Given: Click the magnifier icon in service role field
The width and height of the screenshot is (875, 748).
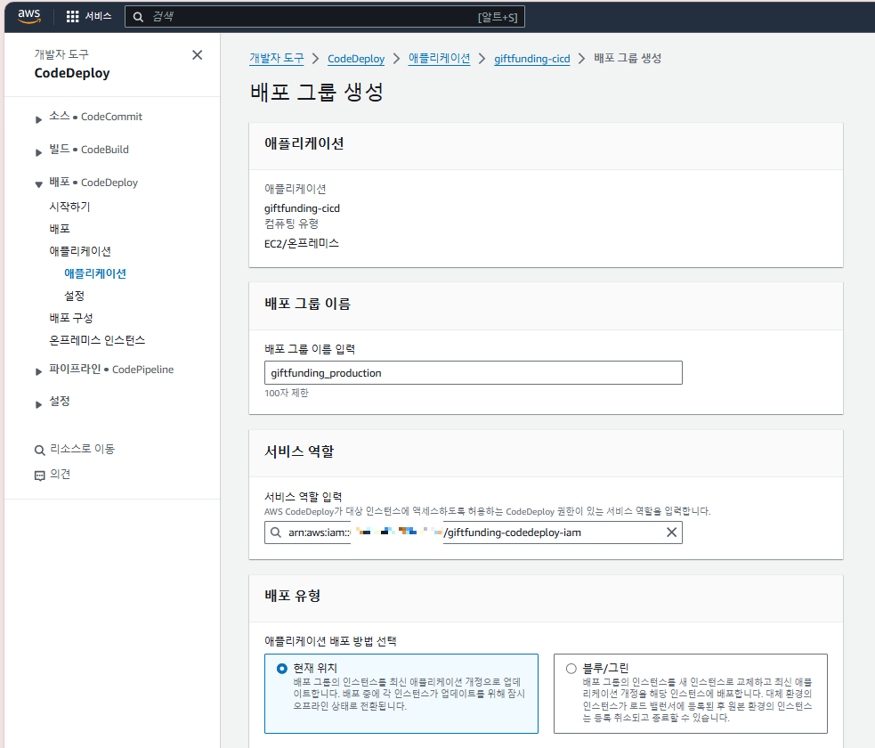Looking at the screenshot, I should pos(276,533).
